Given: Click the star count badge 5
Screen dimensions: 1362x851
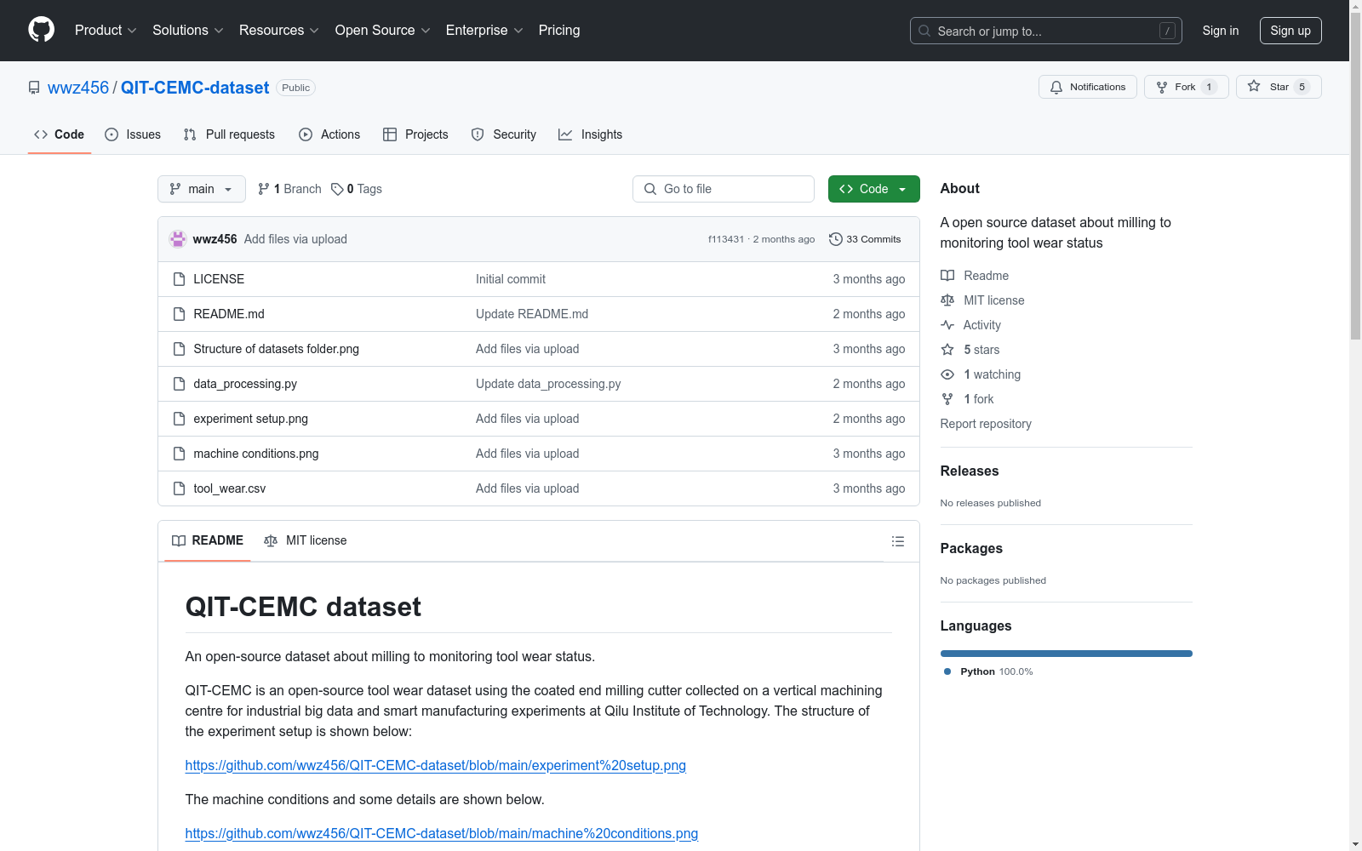Looking at the screenshot, I should pyautogui.click(x=1302, y=87).
